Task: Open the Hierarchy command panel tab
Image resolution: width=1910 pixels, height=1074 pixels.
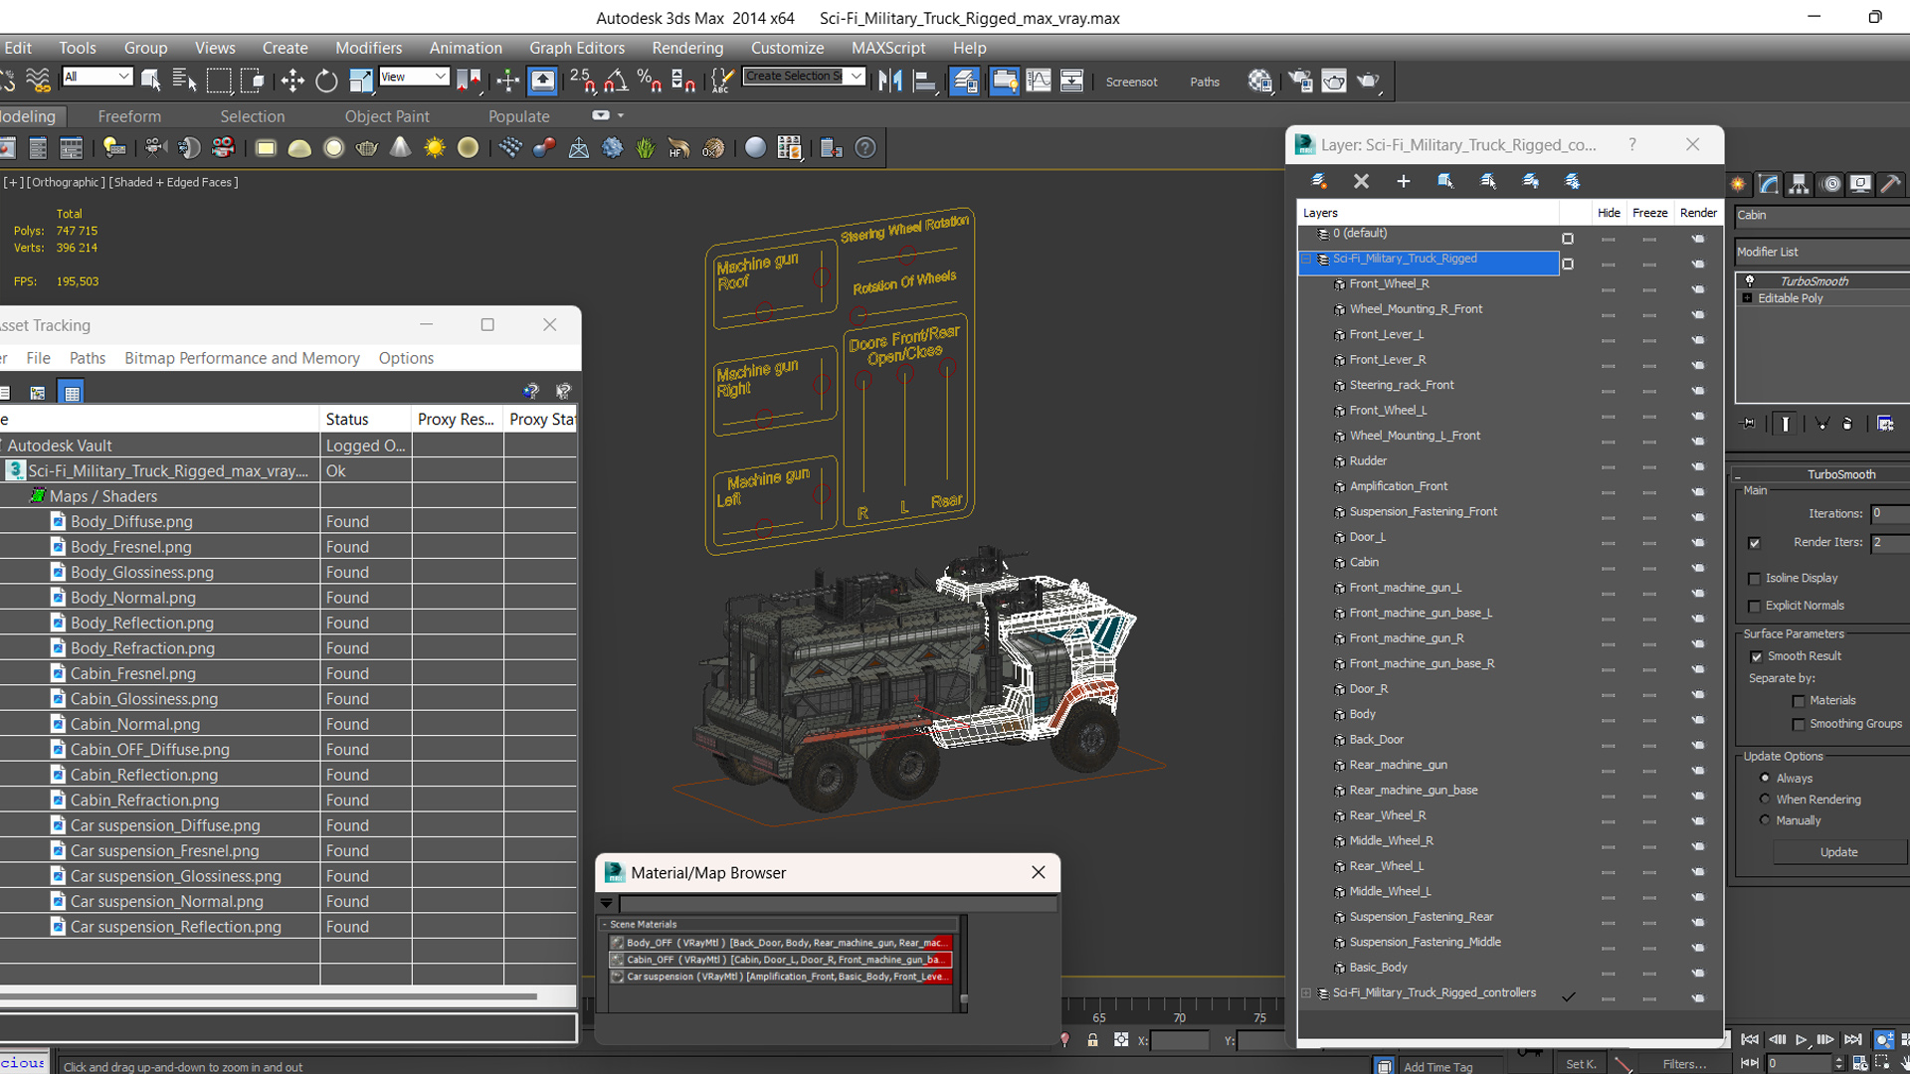Action: click(x=1799, y=184)
